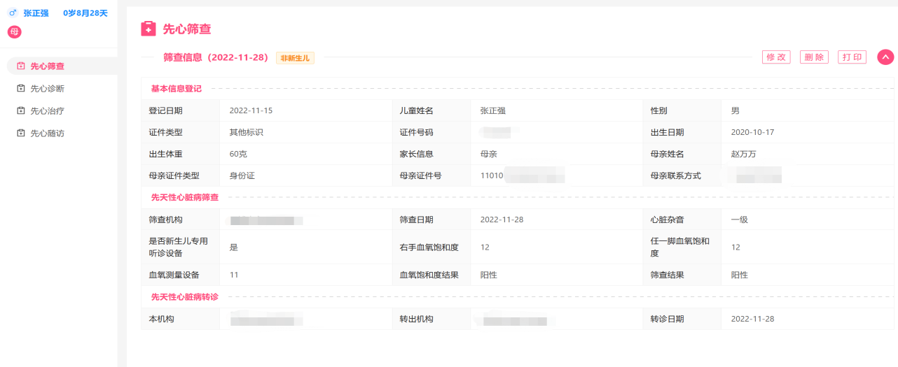This screenshot has width=898, height=367.
Task: Click the pink 母 badge icon
Action: pos(14,31)
